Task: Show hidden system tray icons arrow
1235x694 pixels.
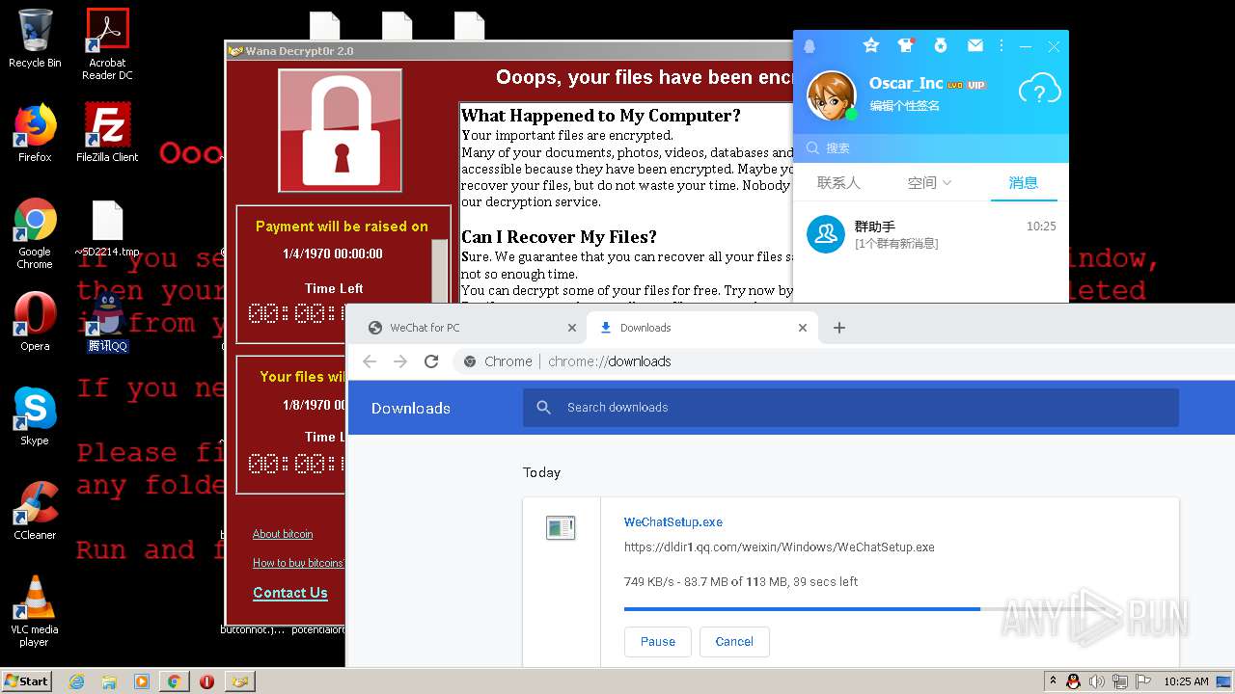Action: coord(1053,681)
